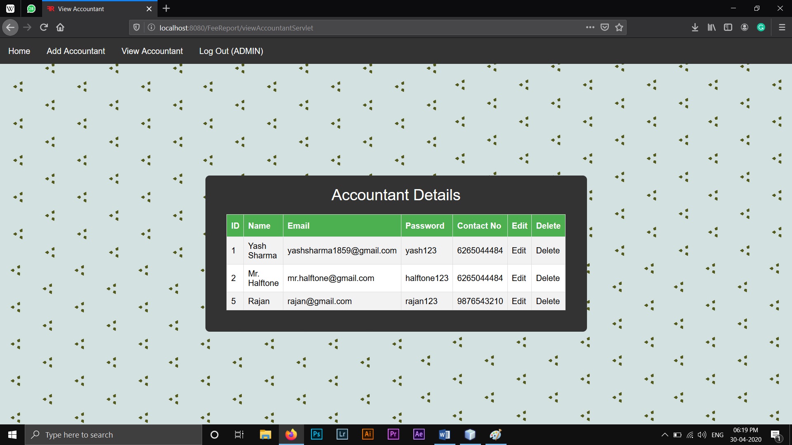Go to Add Accountant menu item

(x=76, y=51)
